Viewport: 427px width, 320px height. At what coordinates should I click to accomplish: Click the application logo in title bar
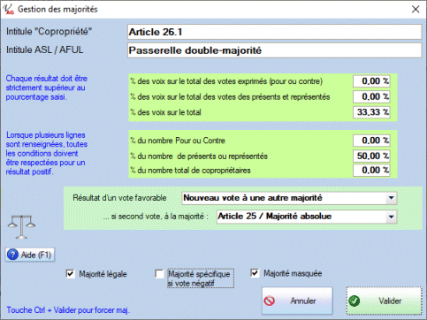tap(8, 10)
